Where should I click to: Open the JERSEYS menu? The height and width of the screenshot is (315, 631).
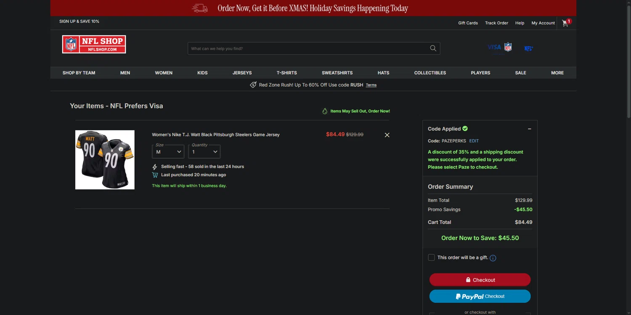coord(242,73)
